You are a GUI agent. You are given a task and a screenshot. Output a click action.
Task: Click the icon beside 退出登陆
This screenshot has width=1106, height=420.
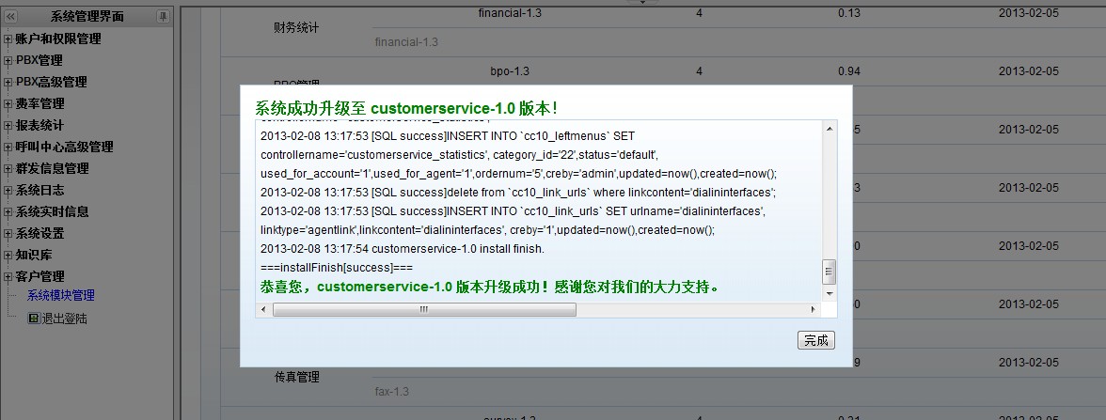click(33, 319)
